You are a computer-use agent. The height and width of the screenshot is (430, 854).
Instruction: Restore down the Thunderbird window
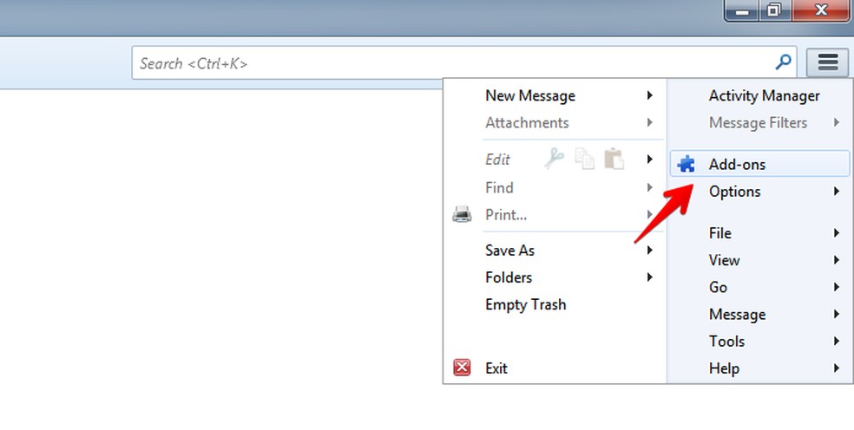pyautogui.click(x=774, y=10)
